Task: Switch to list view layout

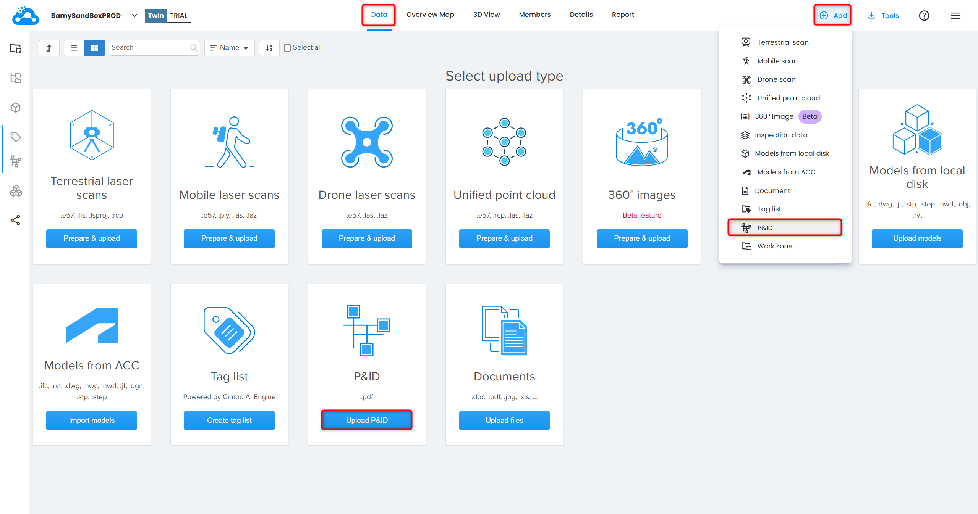Action: [x=74, y=48]
